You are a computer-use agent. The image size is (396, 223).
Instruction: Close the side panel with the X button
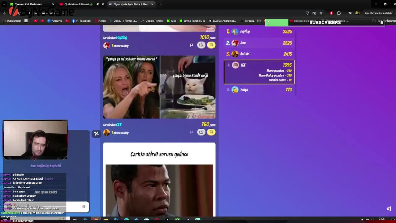96,133
